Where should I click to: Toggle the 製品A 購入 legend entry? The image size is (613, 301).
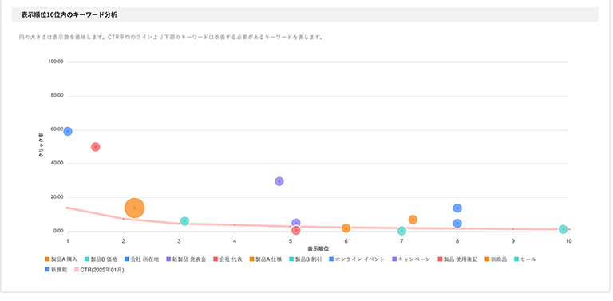click(61, 259)
